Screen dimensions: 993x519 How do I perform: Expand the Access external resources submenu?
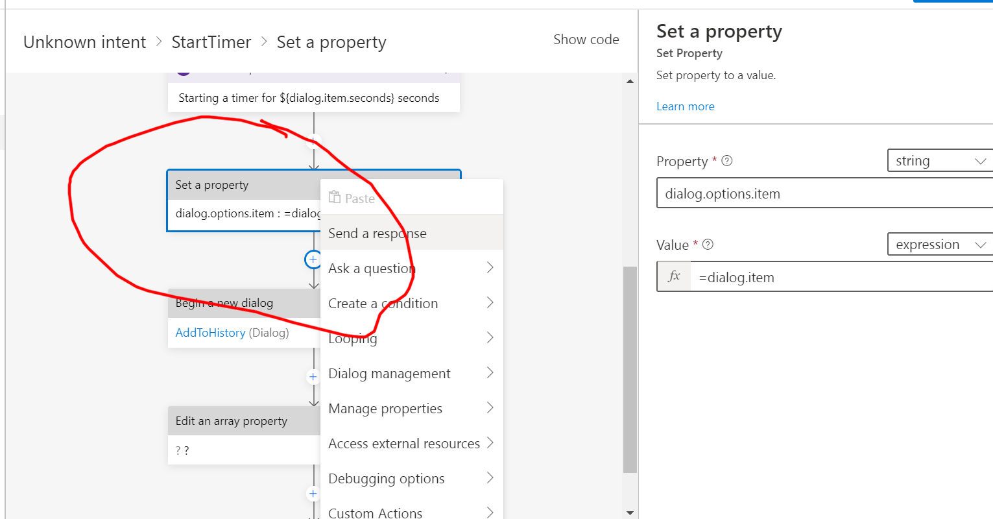[x=490, y=443]
